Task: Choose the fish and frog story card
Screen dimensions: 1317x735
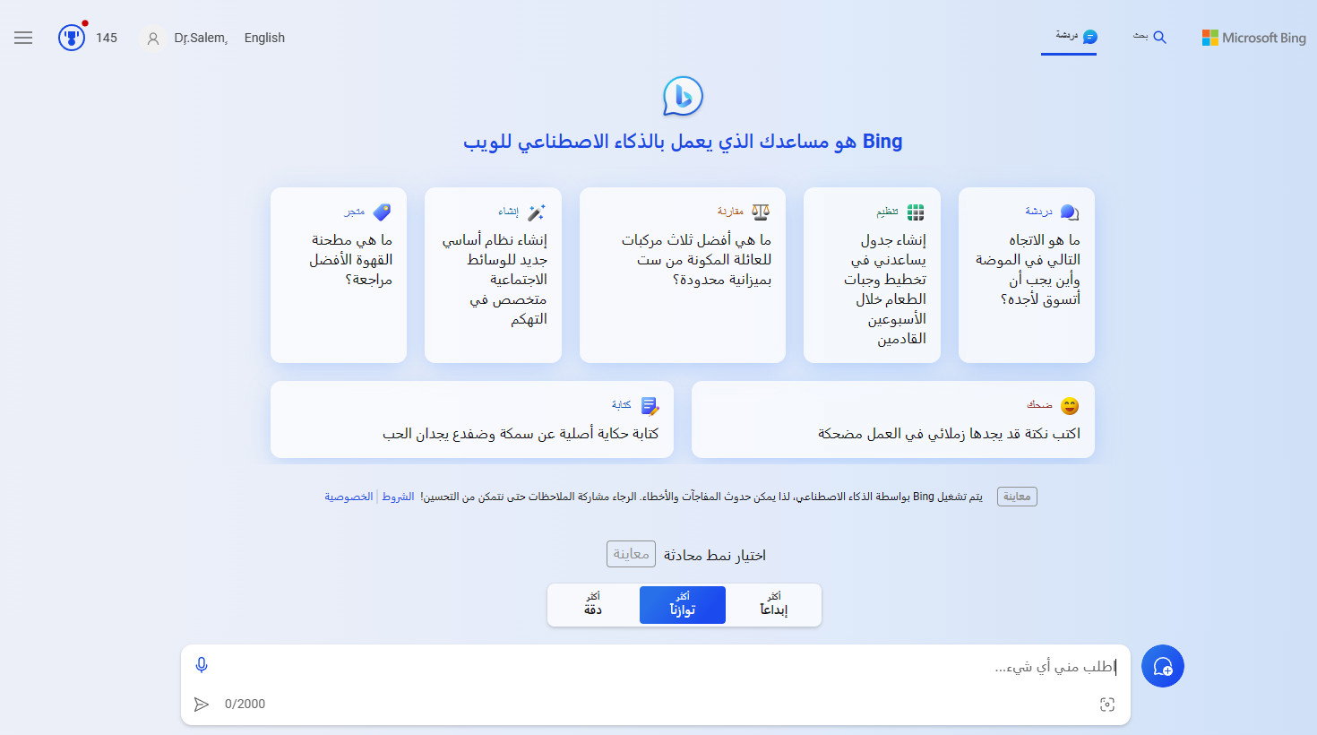Action: (471, 419)
